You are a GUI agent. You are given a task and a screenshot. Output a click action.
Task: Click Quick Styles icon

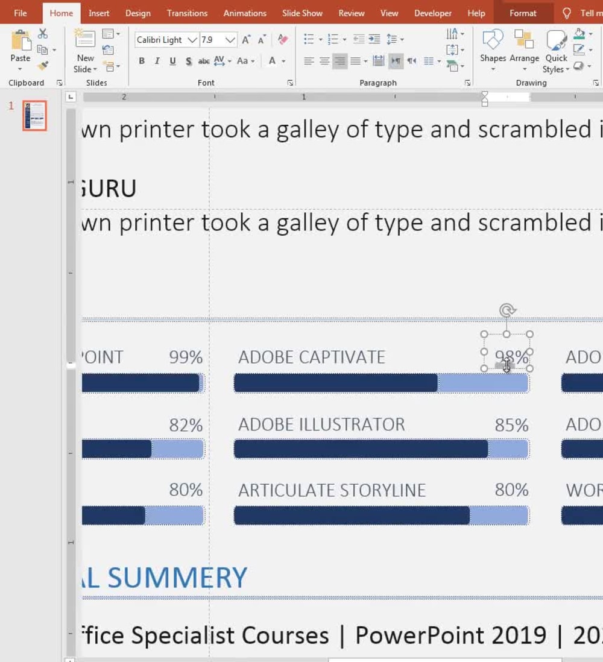pos(556,40)
